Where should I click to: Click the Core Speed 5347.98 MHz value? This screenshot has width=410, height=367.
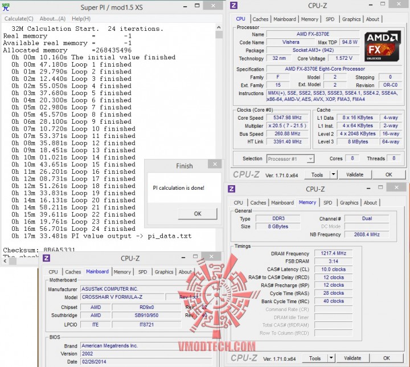pos(288,117)
